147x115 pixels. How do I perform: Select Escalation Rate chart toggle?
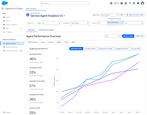(x=90, y=49)
